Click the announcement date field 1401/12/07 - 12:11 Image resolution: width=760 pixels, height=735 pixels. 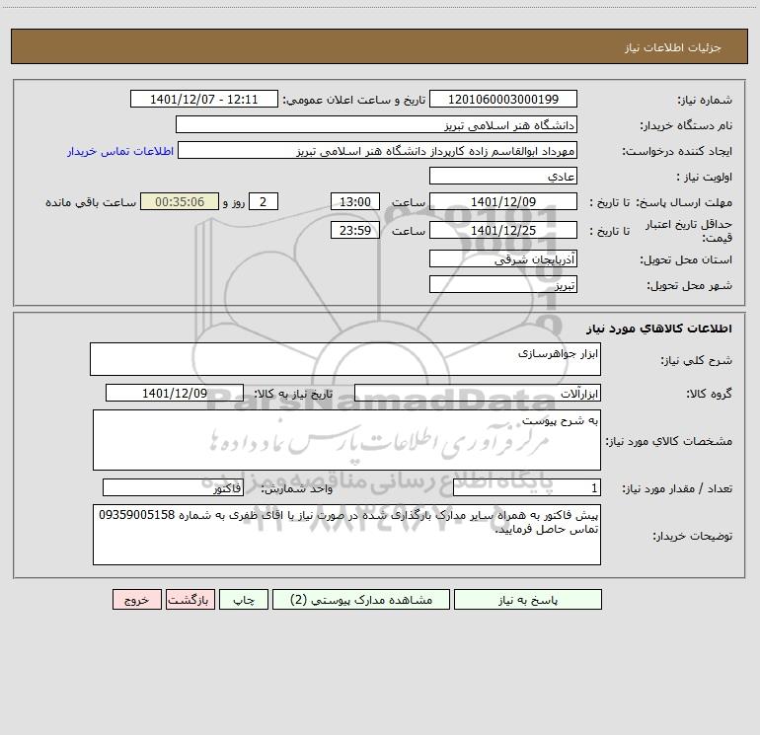pos(204,99)
